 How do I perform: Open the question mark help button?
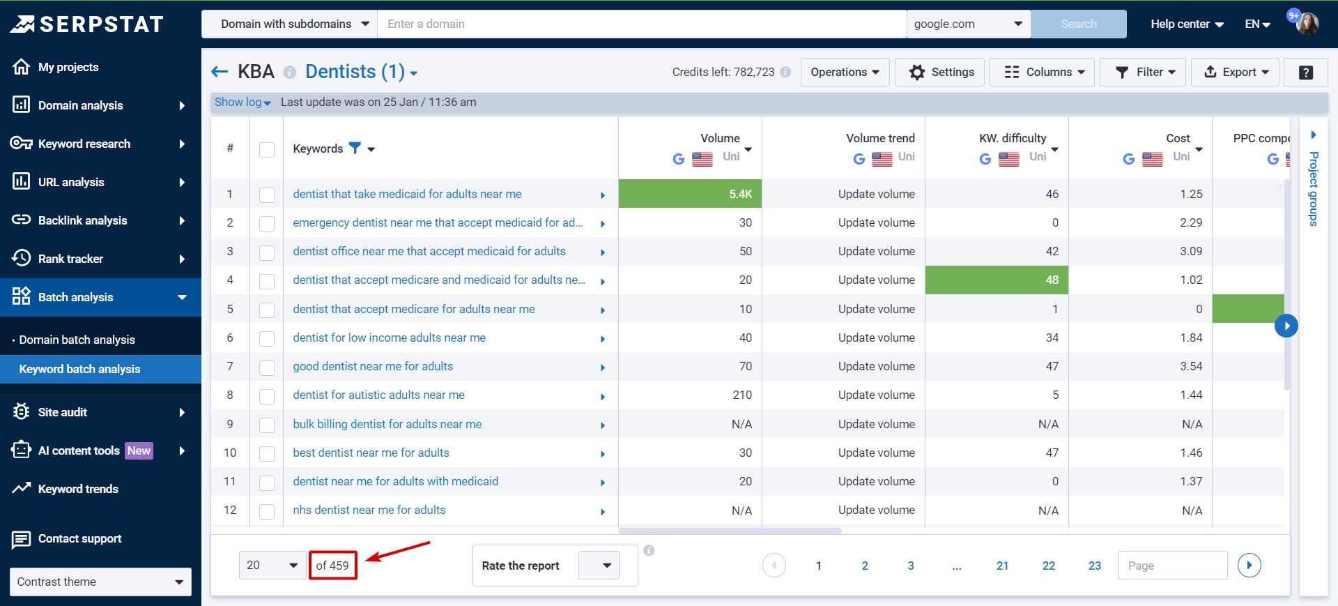click(1305, 72)
